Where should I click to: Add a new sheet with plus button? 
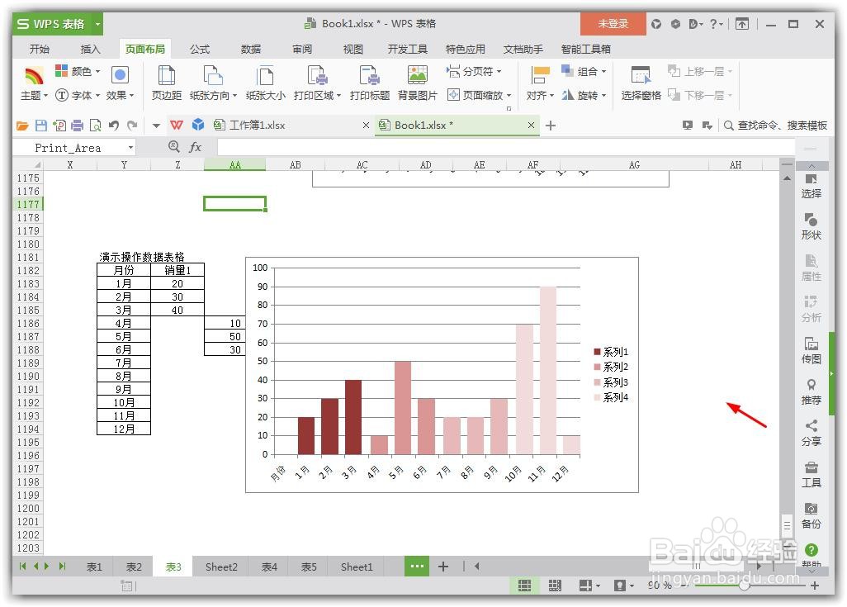[x=443, y=567]
